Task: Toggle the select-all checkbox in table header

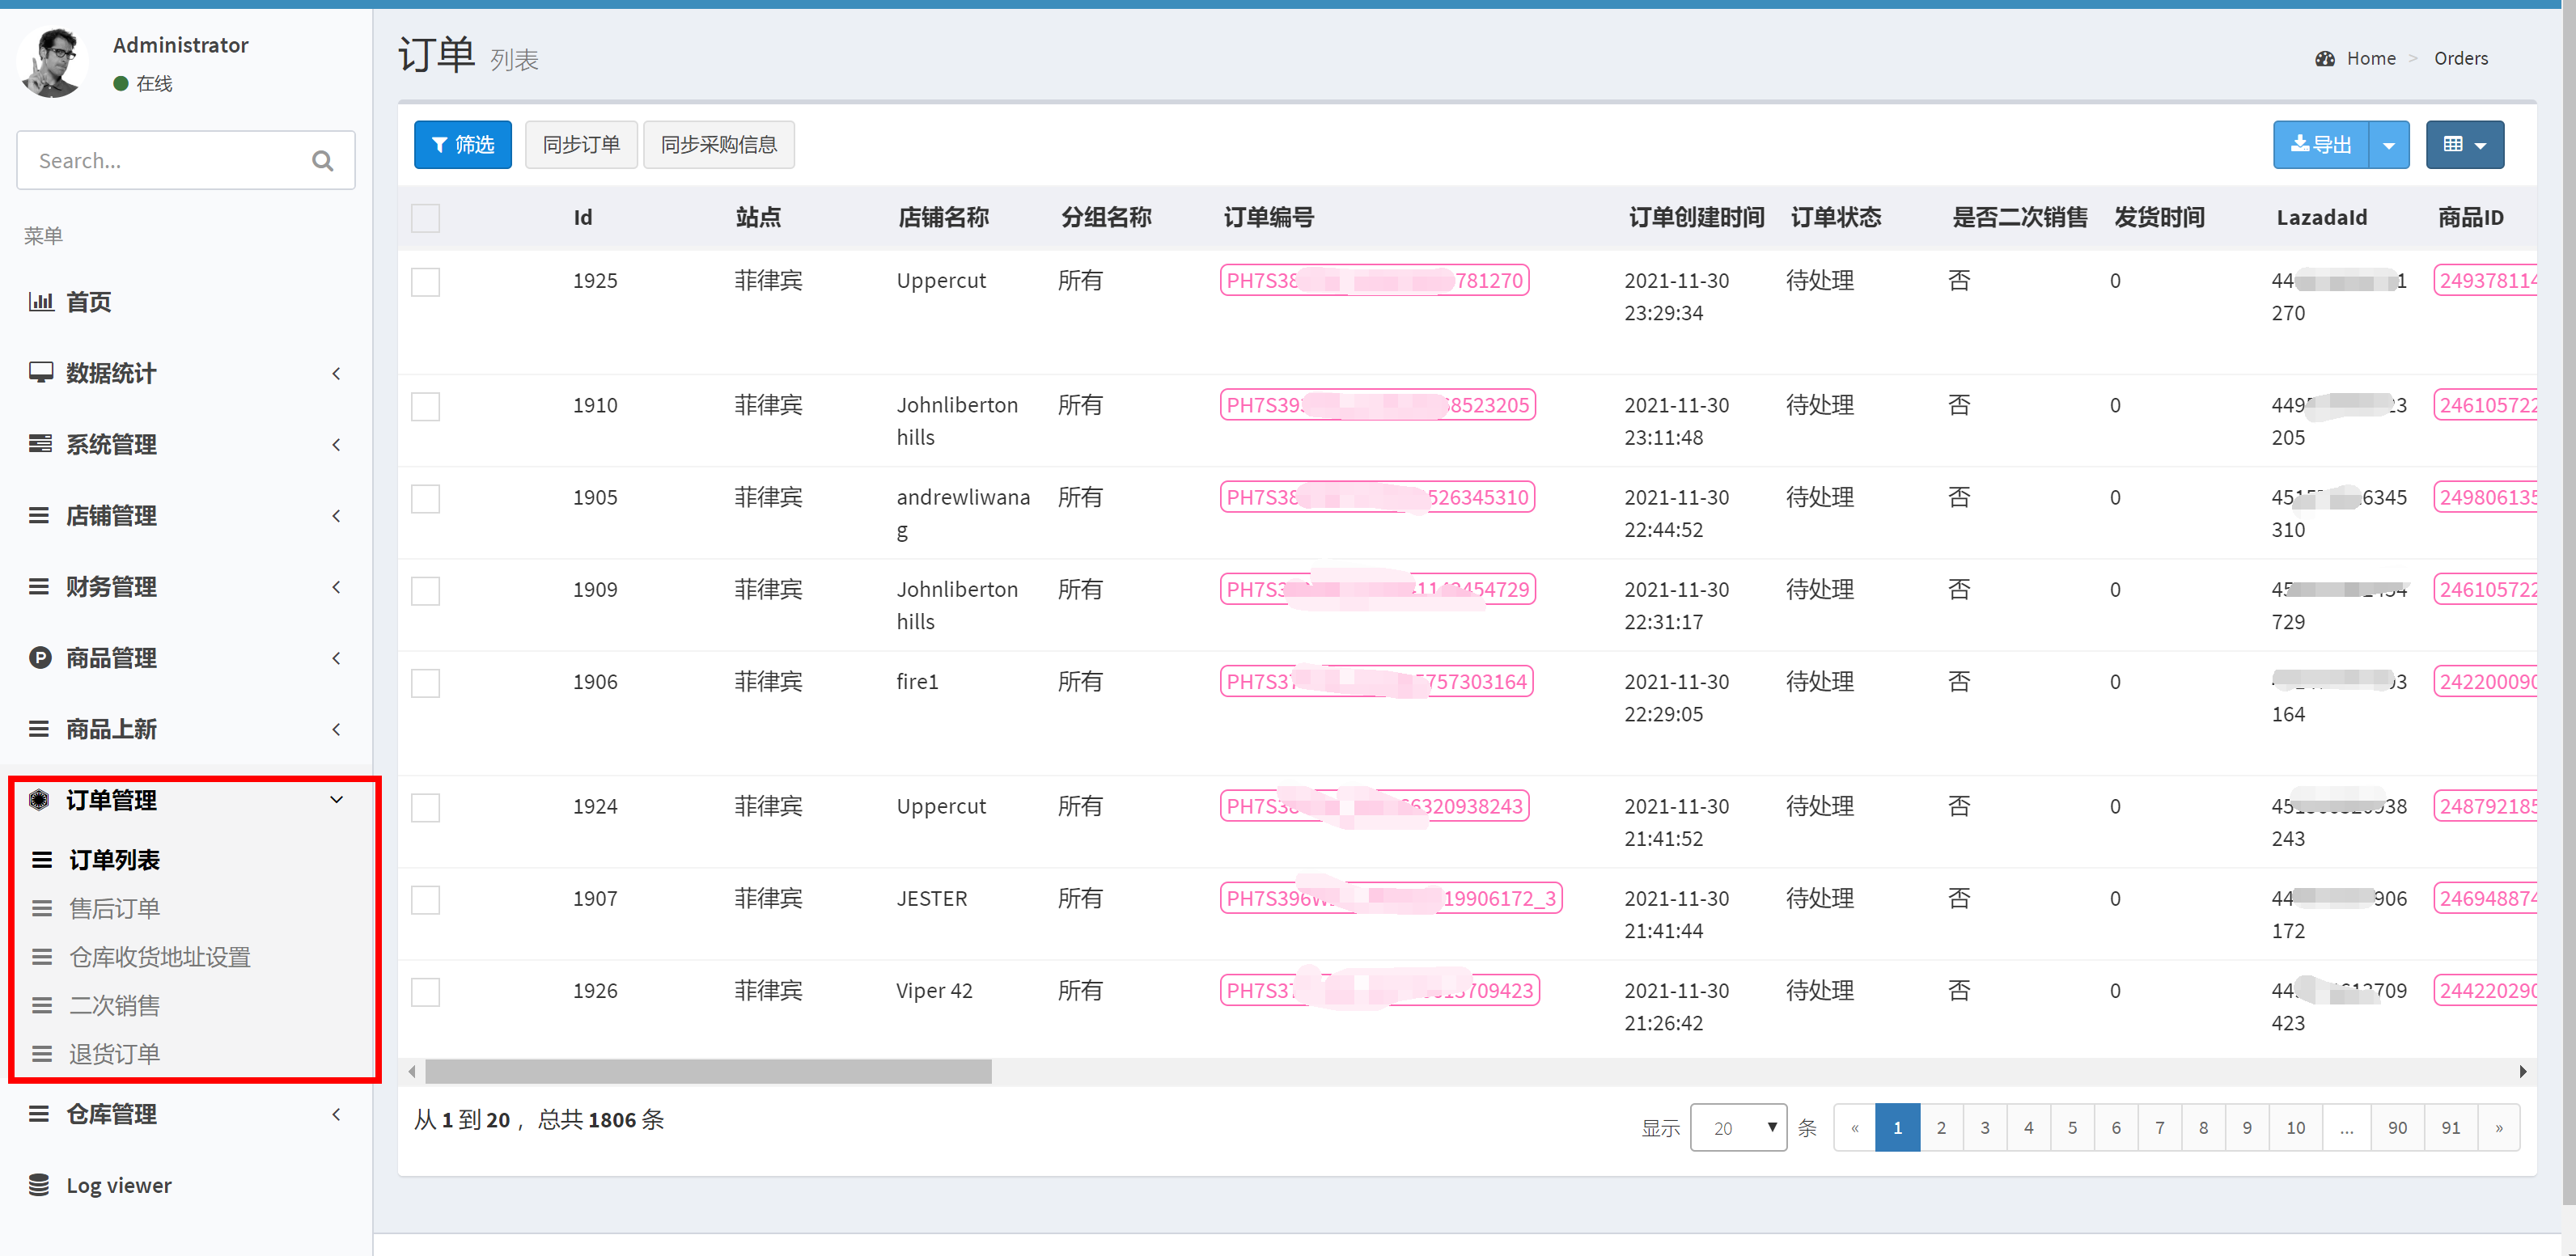Action: tap(425, 218)
